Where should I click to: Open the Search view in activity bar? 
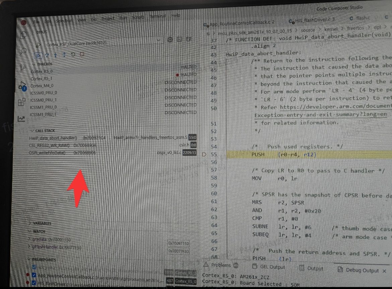pos(23,51)
